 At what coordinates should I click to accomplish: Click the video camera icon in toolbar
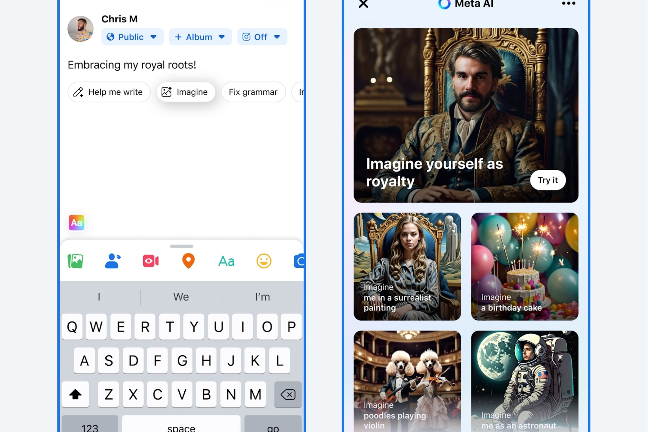[151, 261]
